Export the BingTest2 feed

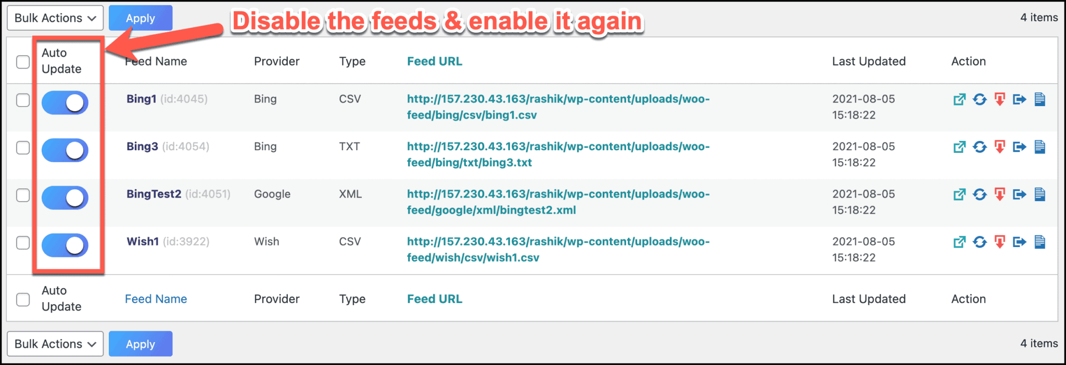(x=1020, y=194)
